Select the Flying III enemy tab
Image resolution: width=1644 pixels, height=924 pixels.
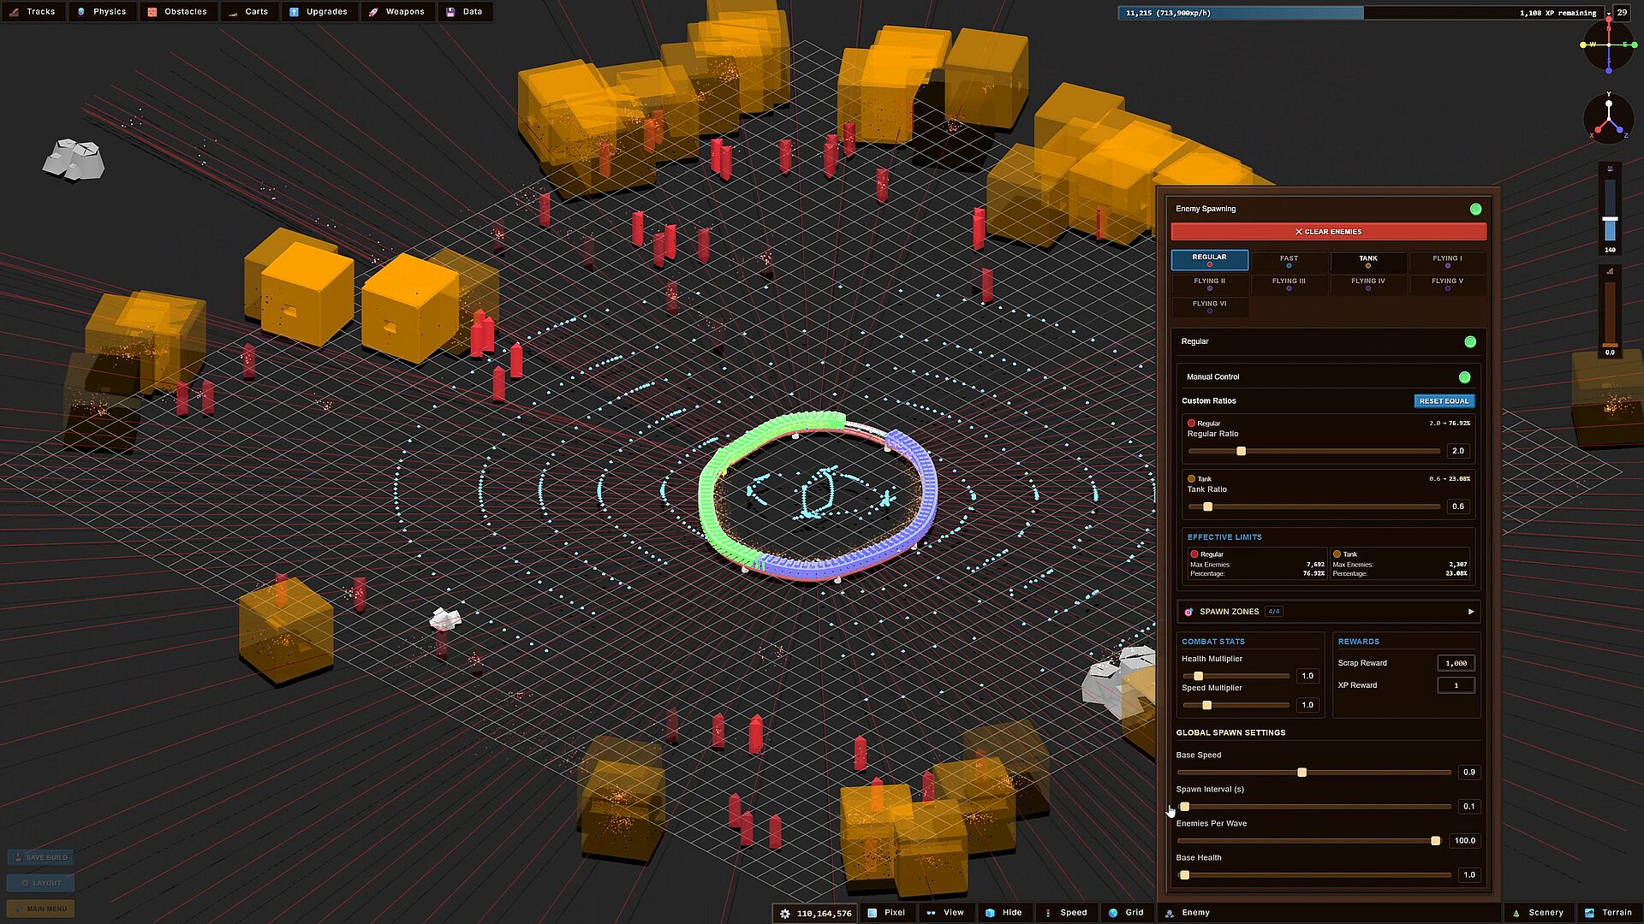pos(1288,283)
